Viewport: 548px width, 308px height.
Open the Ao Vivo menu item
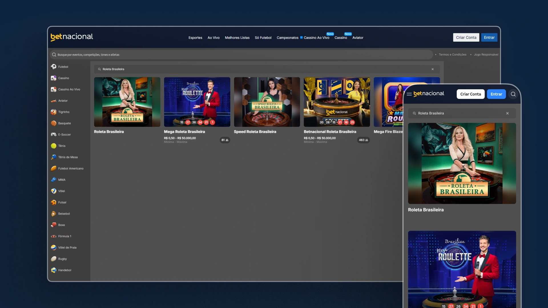click(x=213, y=38)
